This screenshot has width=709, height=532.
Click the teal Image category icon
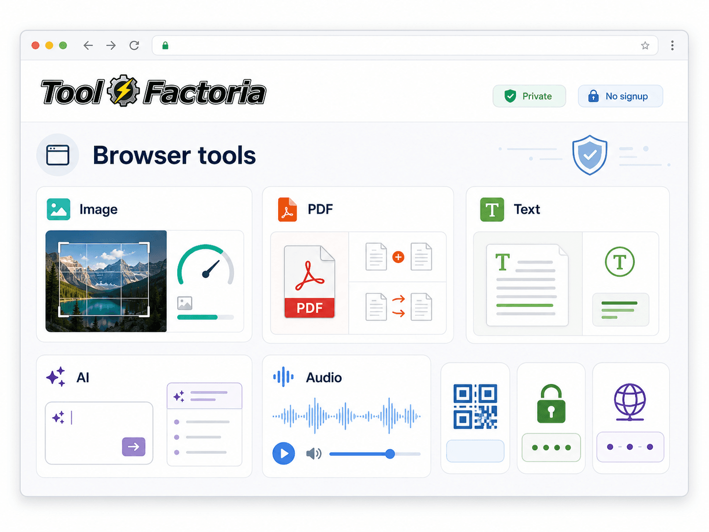tap(59, 209)
